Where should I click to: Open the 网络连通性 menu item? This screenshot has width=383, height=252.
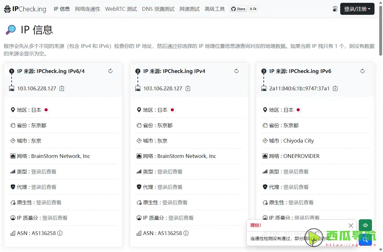(87, 9)
